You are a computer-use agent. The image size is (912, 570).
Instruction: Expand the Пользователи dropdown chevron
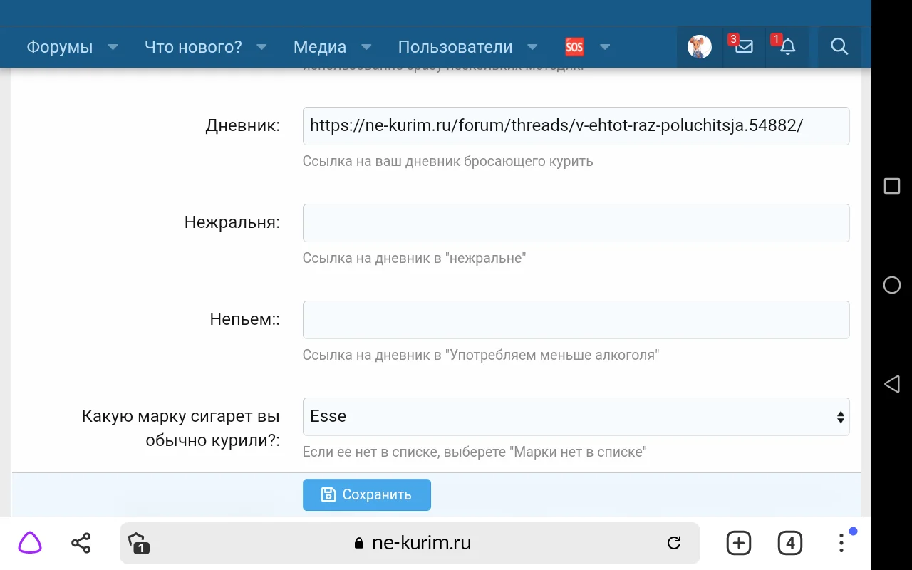point(532,47)
